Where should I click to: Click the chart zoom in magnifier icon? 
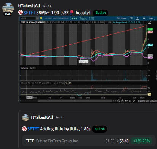pos(123,101)
